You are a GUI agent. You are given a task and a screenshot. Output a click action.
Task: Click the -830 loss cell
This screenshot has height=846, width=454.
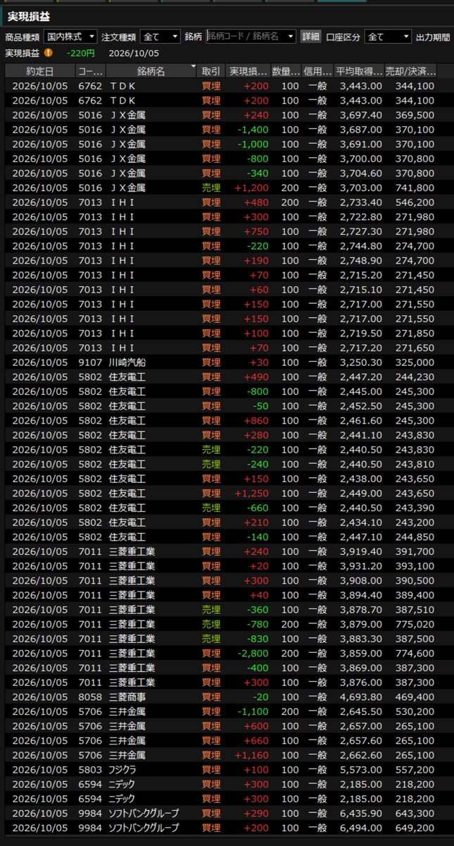258,638
